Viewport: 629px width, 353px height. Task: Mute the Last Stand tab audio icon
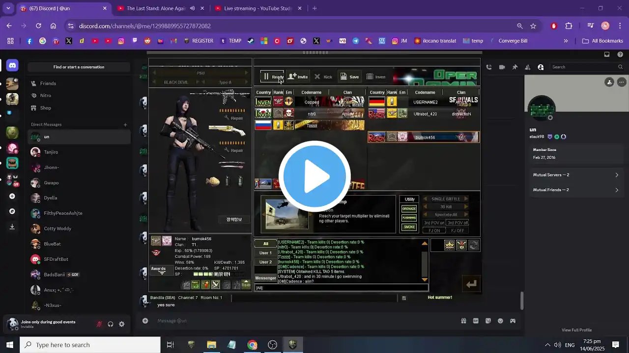click(x=192, y=8)
